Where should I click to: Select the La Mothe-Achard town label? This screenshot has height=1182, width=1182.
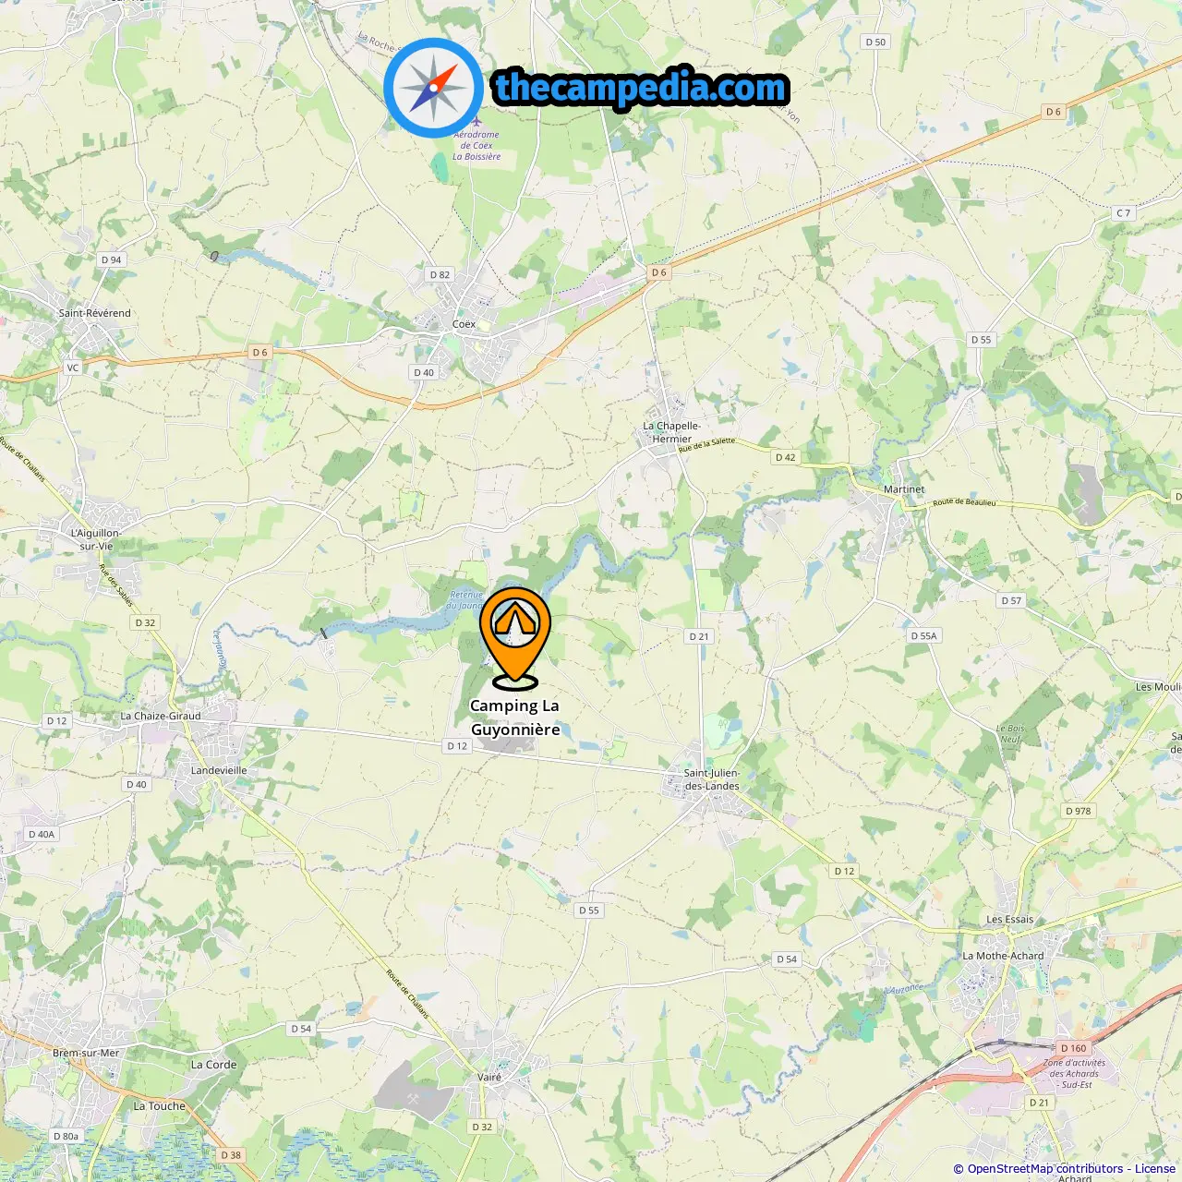click(1003, 956)
